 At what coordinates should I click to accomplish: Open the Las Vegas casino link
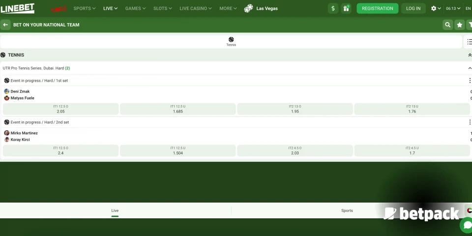point(261,8)
